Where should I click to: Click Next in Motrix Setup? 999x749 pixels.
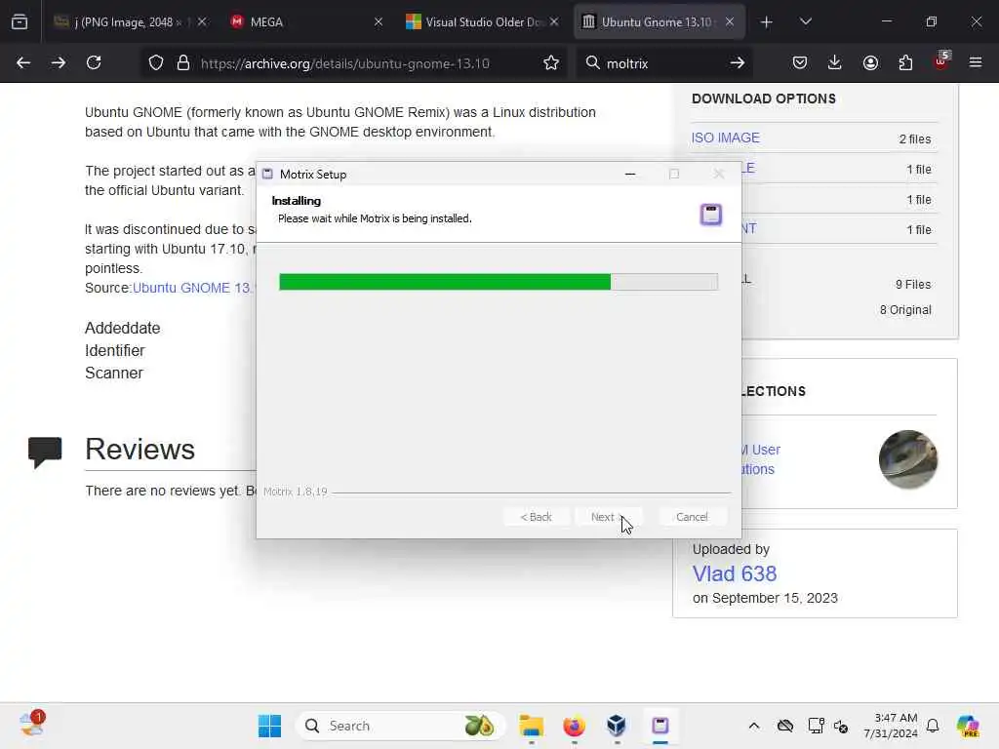607,517
